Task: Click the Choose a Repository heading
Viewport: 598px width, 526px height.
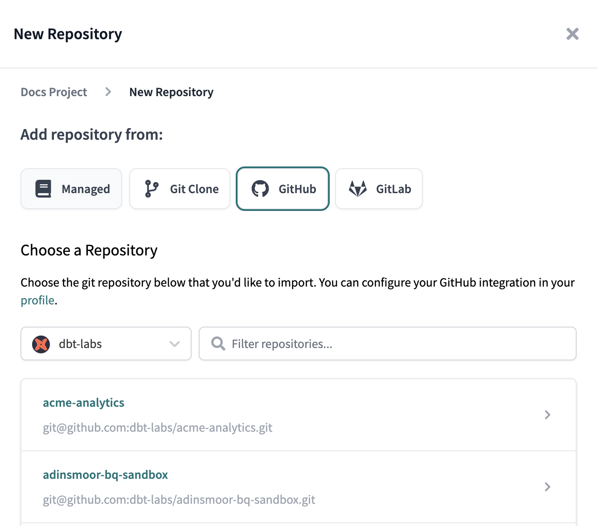Action: [x=89, y=251]
